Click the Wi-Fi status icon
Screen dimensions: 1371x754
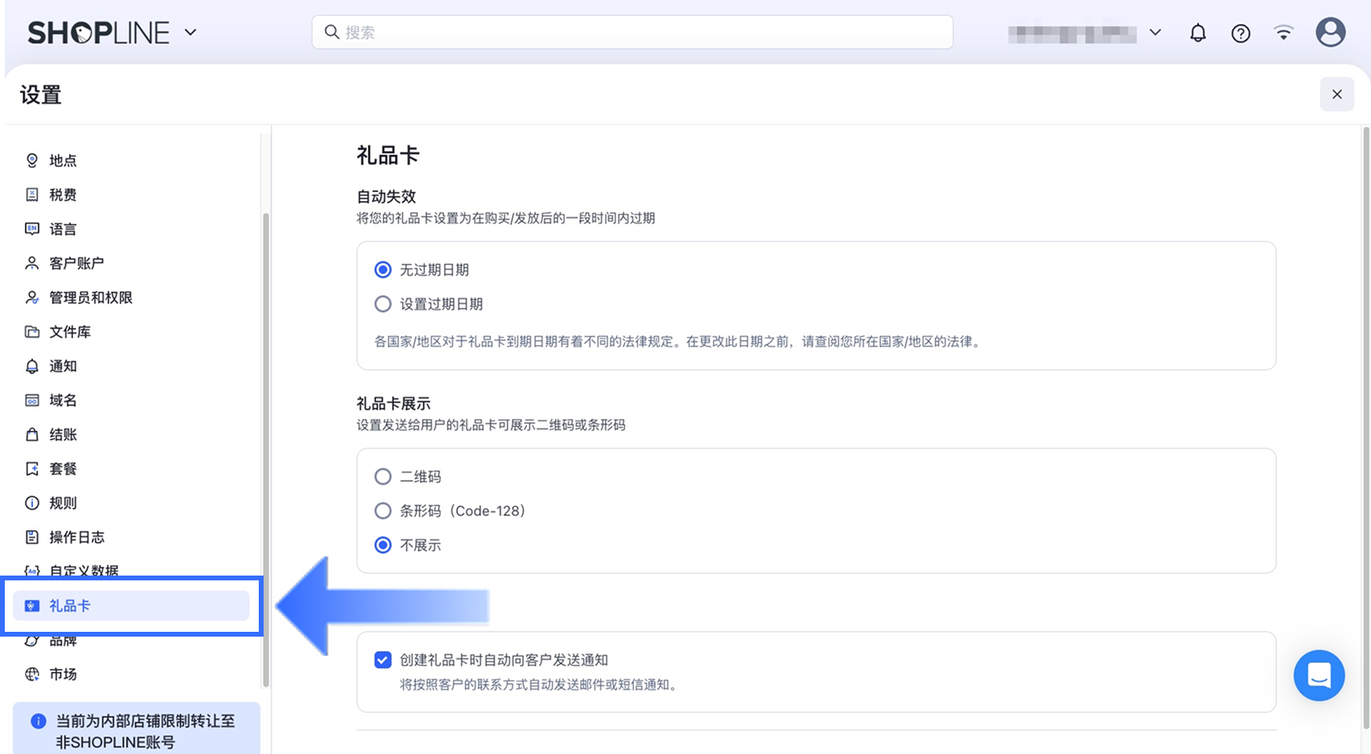coord(1283,33)
